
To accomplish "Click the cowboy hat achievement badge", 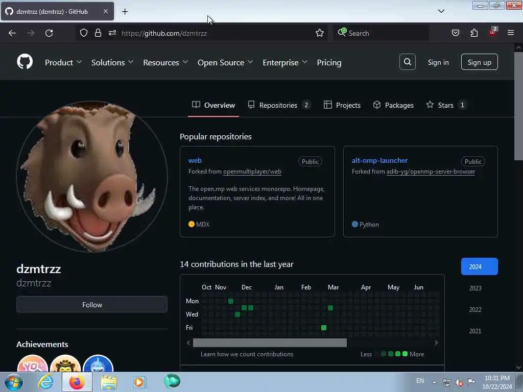I will (x=65, y=363).
